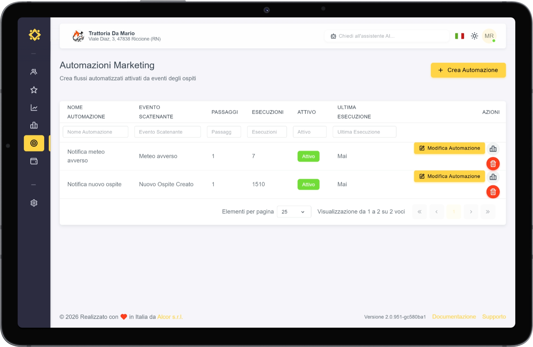Open the Supporto link
This screenshot has height=347, width=533.
[x=494, y=317]
